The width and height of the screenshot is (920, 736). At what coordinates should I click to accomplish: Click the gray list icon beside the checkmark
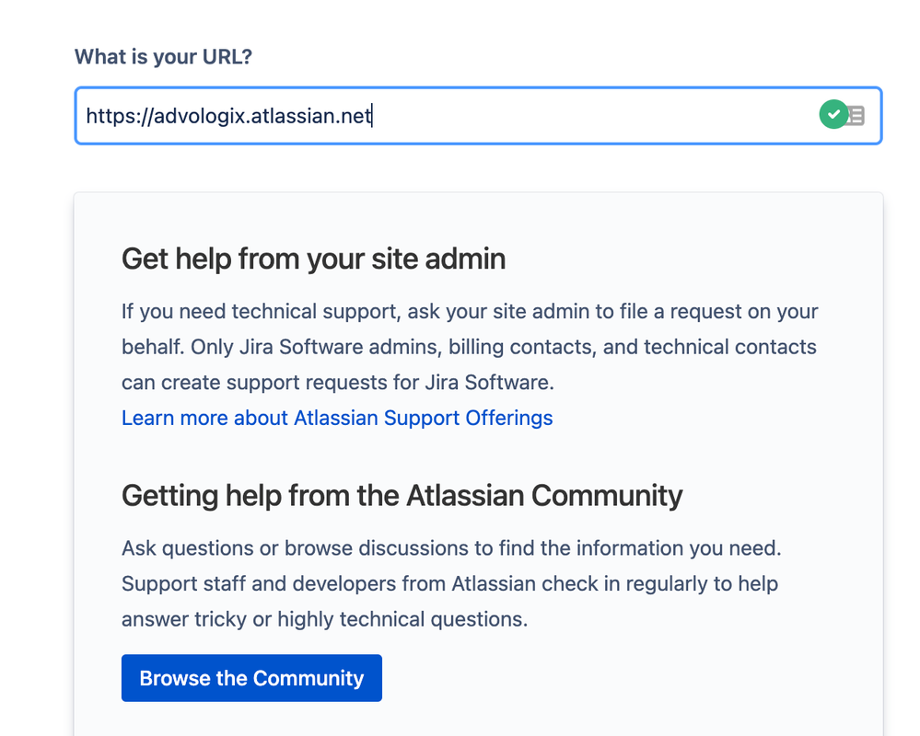tap(856, 115)
